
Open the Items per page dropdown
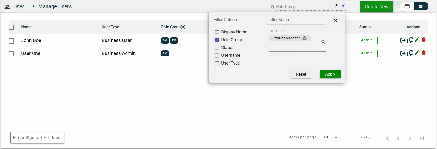point(330,137)
